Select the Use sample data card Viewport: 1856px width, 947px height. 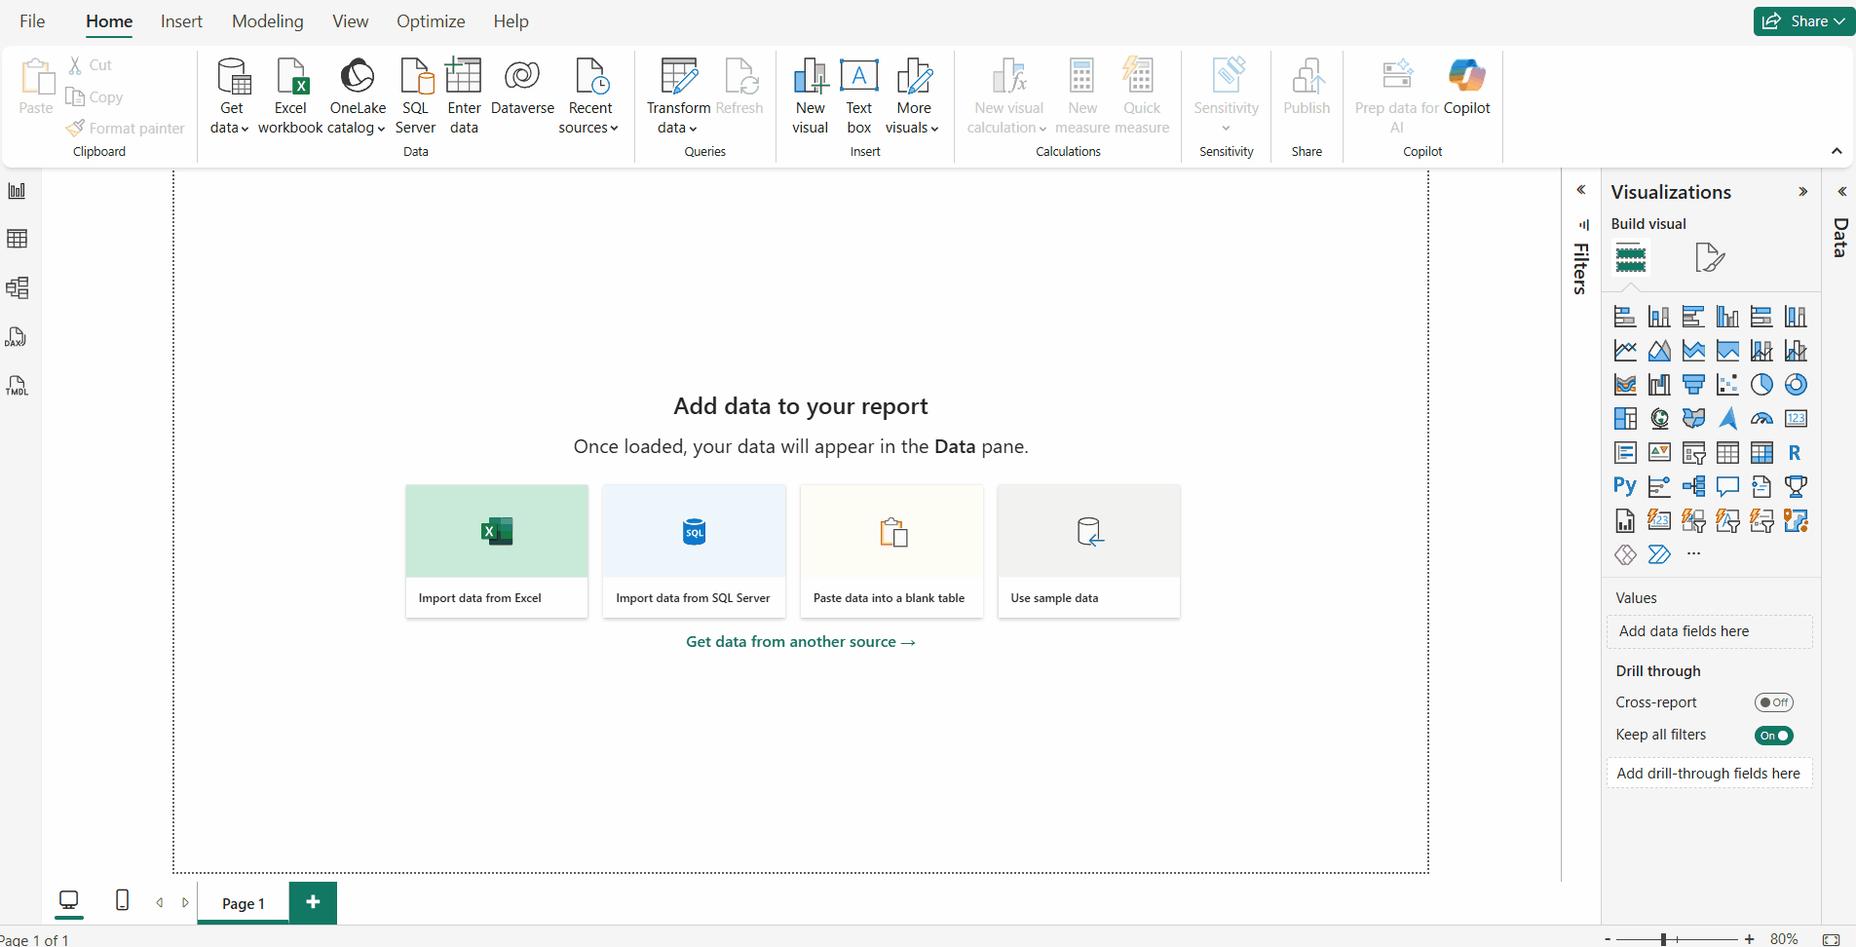(x=1088, y=551)
